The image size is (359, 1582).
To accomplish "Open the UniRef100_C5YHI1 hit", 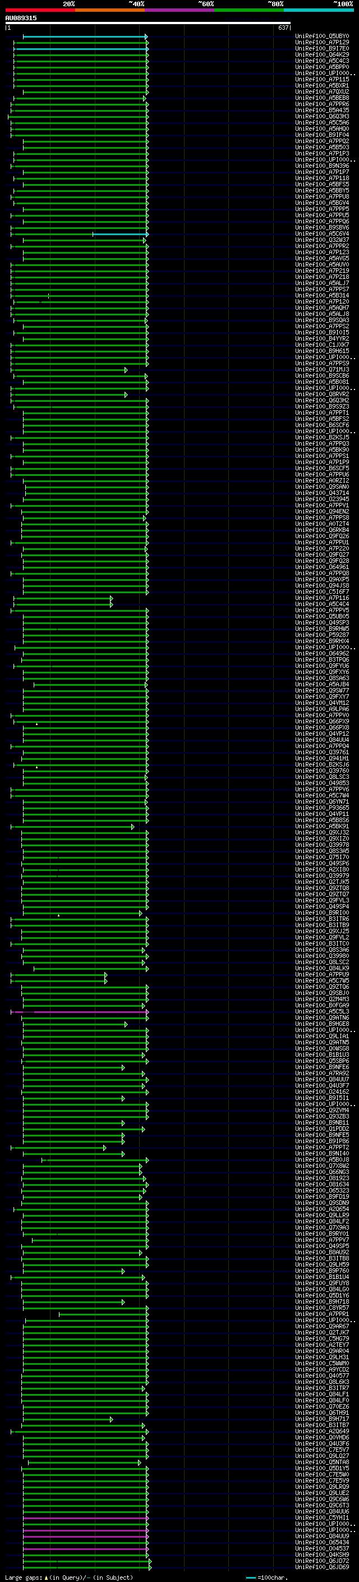I will (x=322, y=1517).
